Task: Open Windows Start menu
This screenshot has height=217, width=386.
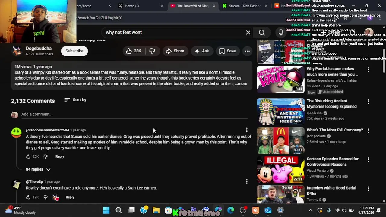Action: (106, 210)
